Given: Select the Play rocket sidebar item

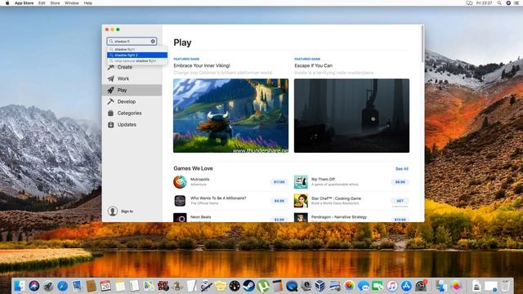Looking at the screenshot, I should tap(132, 90).
